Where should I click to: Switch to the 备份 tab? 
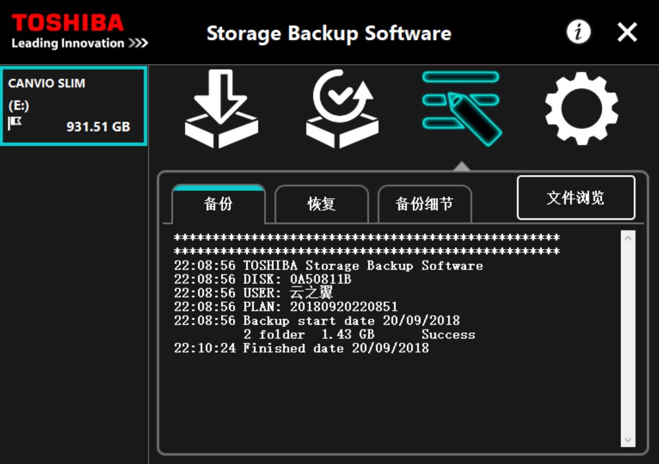tap(218, 204)
